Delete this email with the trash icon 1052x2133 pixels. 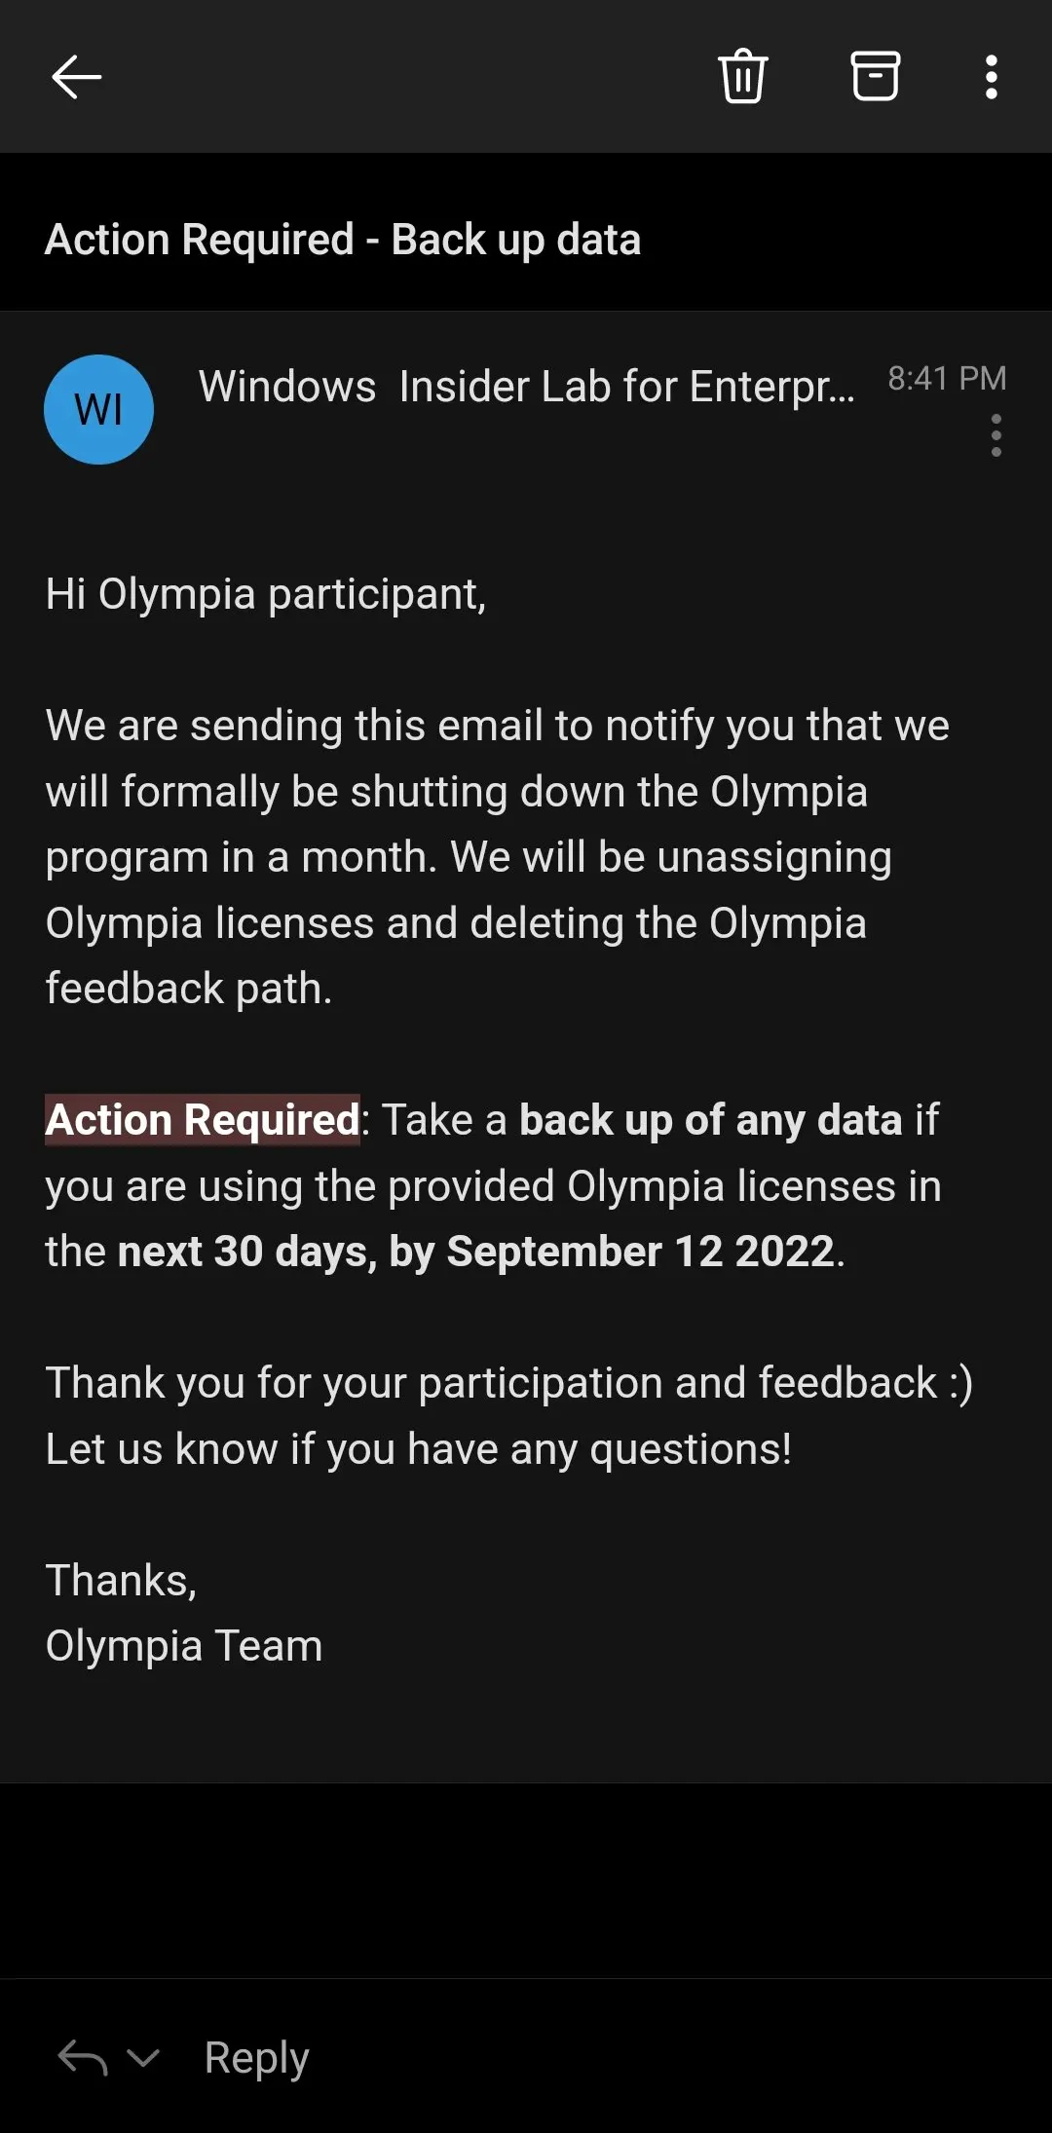[x=743, y=76]
